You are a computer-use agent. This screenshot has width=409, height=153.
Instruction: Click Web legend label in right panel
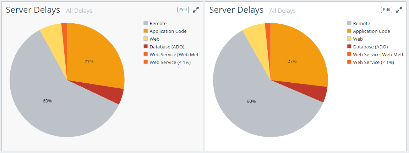358,39
